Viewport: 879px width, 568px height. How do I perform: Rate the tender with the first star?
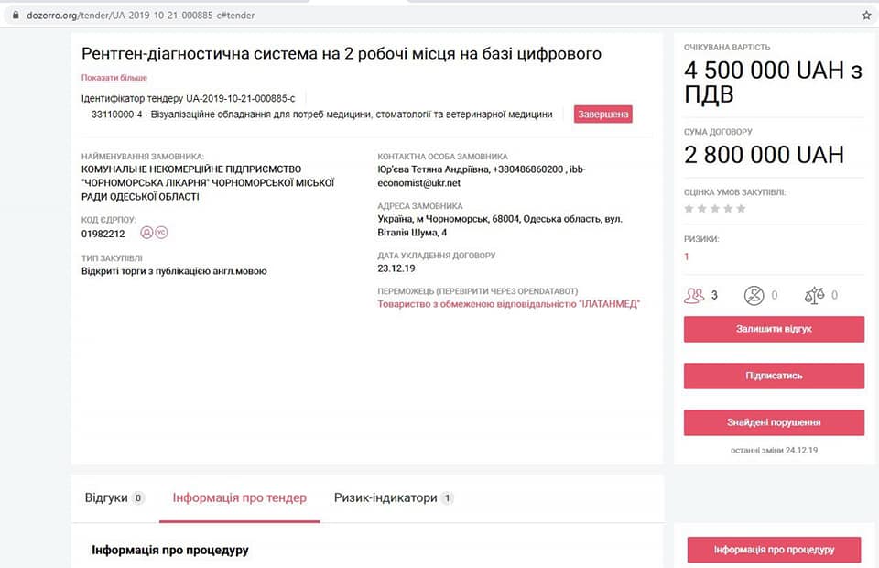[x=689, y=209]
